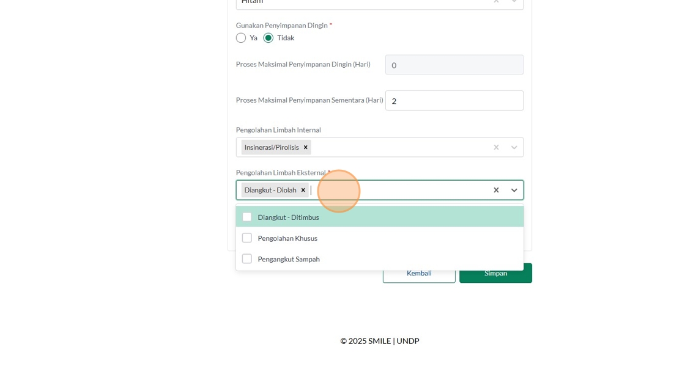Focus the Penyimpanan Sementara days field

click(454, 101)
